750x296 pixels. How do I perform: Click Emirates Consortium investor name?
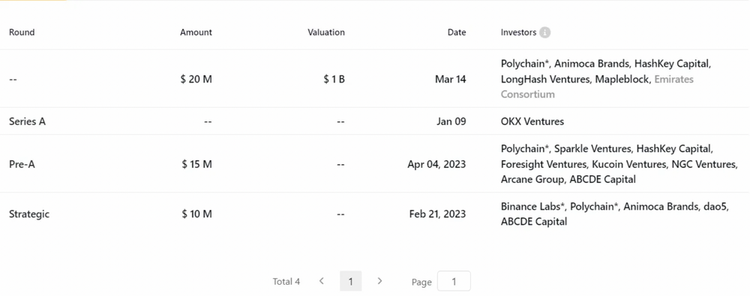[x=598, y=87]
